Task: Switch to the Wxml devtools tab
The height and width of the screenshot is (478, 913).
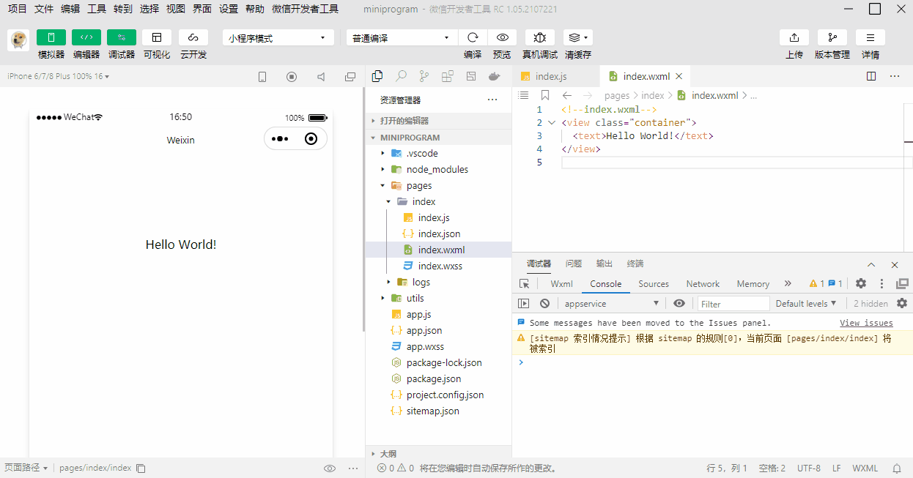Action: [x=562, y=284]
